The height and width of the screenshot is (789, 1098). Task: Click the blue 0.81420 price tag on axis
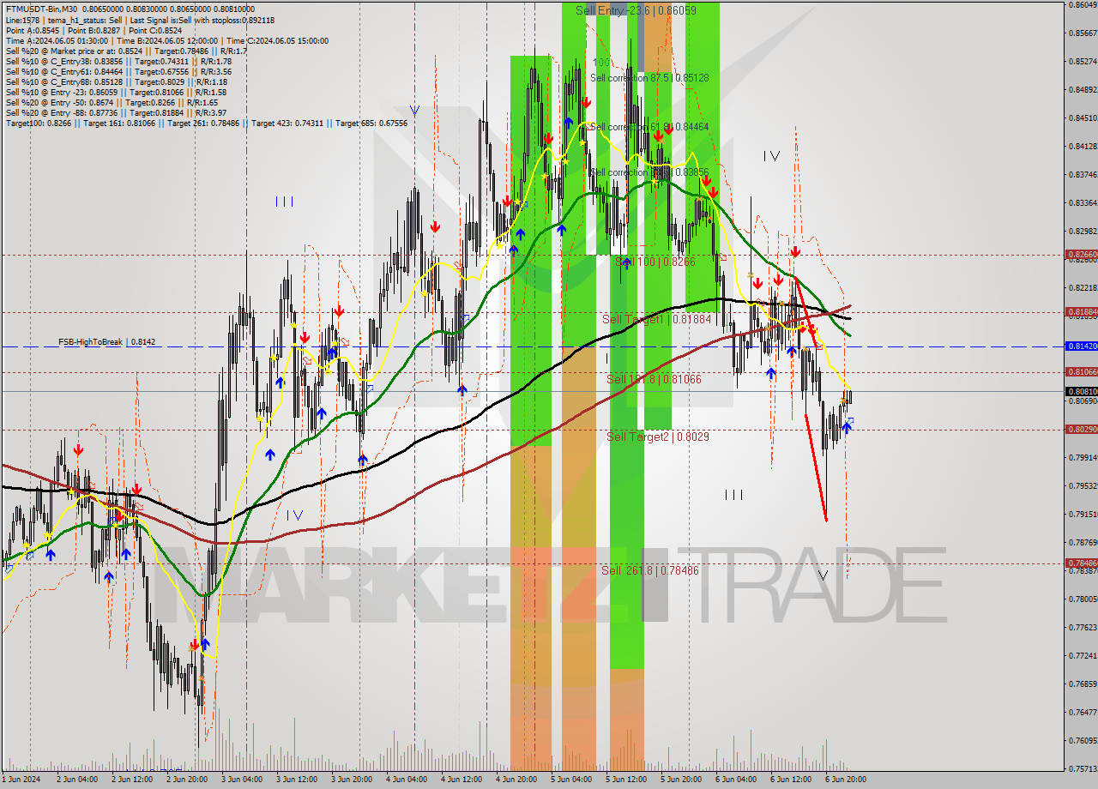(1081, 346)
